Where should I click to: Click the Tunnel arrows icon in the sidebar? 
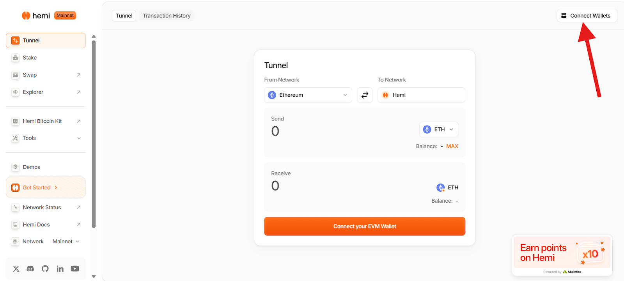pos(15,41)
